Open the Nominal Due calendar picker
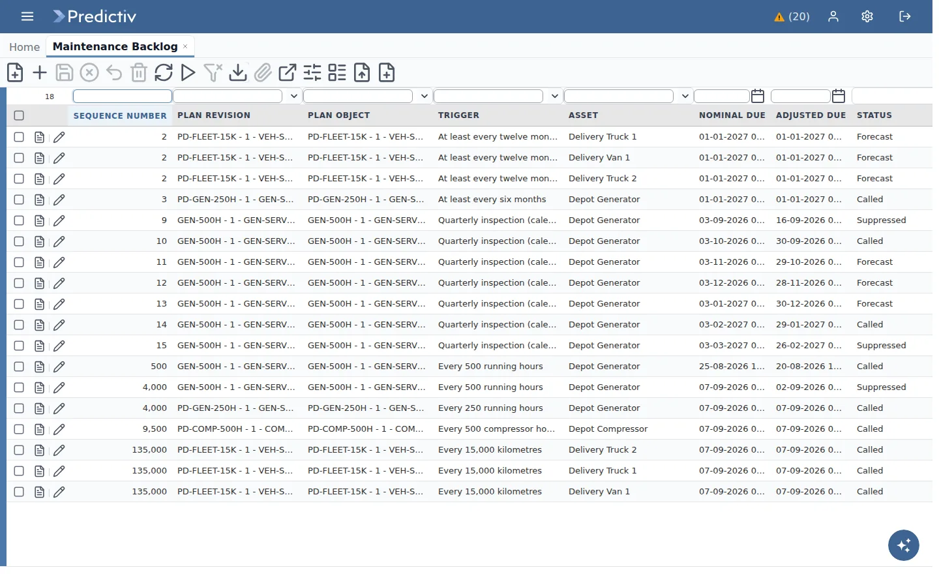This screenshot has height=587, width=939. point(758,97)
